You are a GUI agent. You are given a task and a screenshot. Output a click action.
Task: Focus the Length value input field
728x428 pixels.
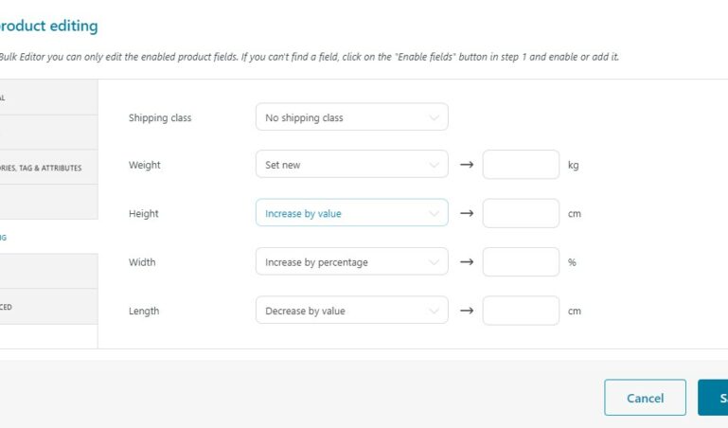point(521,311)
